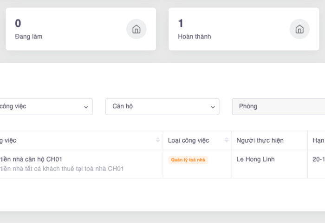Click the chevron arrow in Căn hộ selector
Image resolution: width=325 pixels, height=223 pixels.
tap(213, 107)
